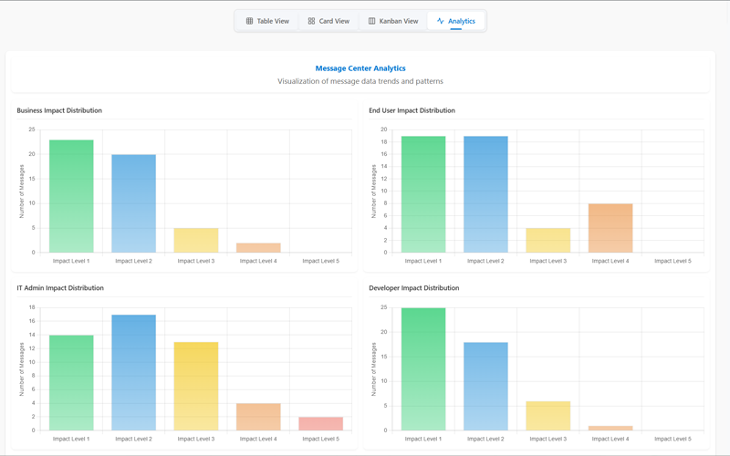Click the Kanban columns icon
Screen dimensions: 730x456
371,21
